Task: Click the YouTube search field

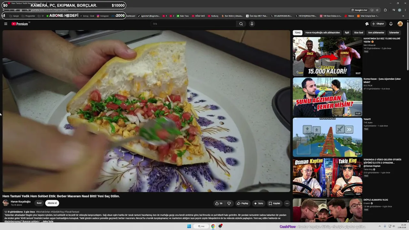Action: pos(194,24)
